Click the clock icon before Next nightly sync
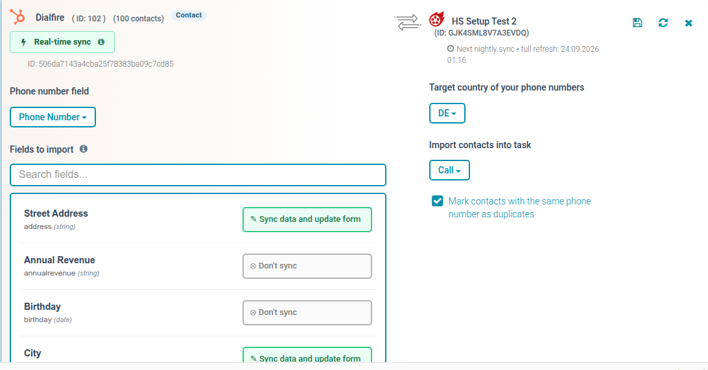Screen dimensions: 708x370 [450, 49]
